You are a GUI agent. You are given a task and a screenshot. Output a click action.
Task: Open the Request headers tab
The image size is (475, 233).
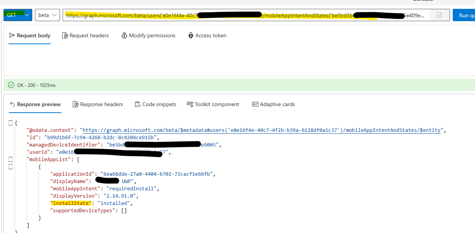point(85,35)
